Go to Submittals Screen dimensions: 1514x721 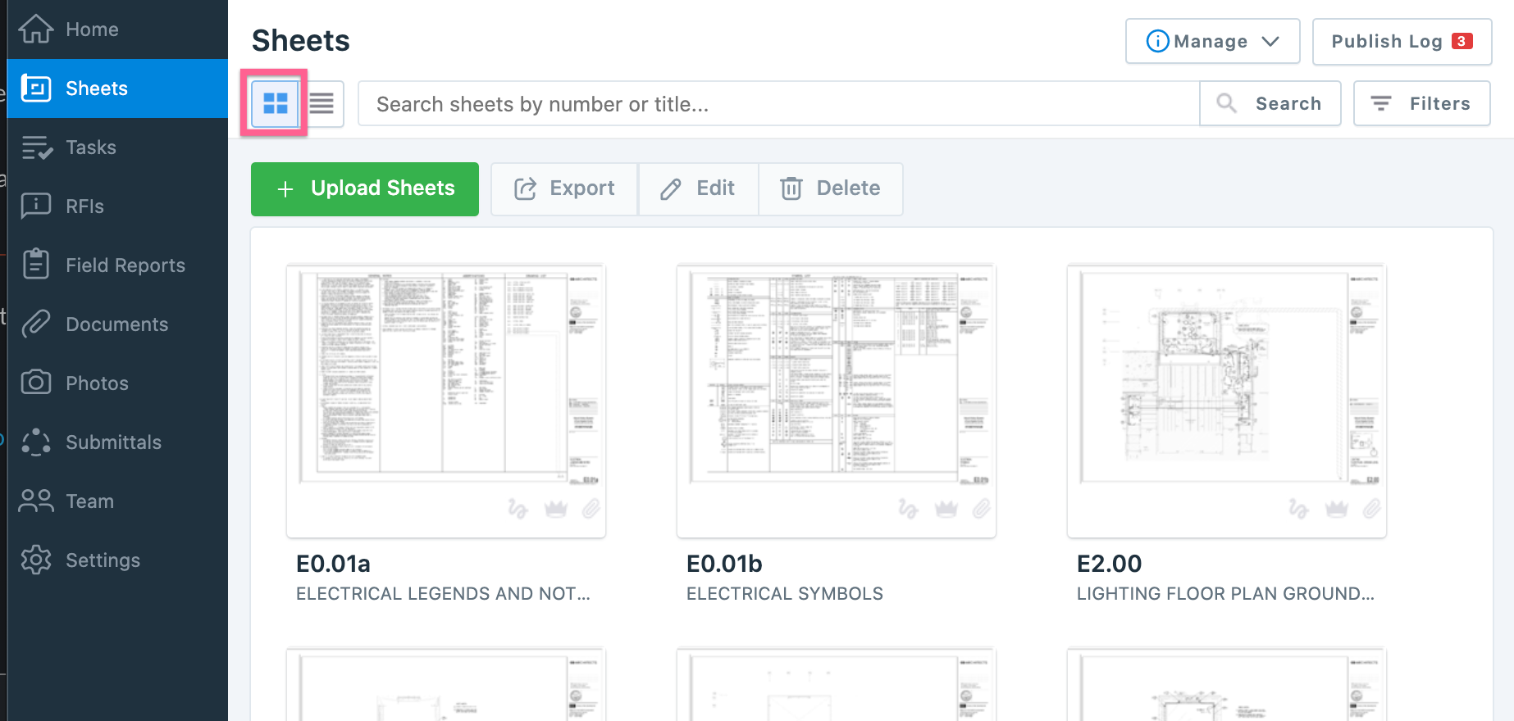[117, 442]
